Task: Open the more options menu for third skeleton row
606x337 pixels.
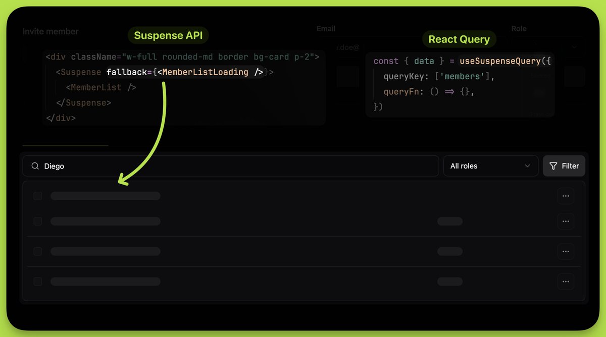Action: 566,251
